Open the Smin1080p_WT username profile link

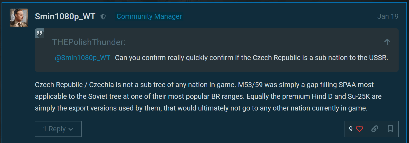(65, 16)
